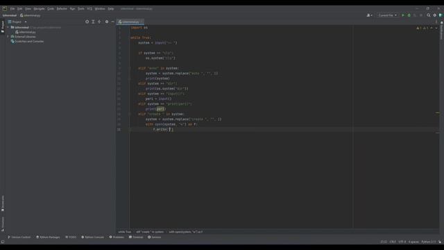Open Problems tool window

tap(117, 237)
